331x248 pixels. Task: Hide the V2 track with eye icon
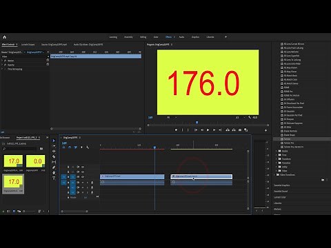click(83, 172)
